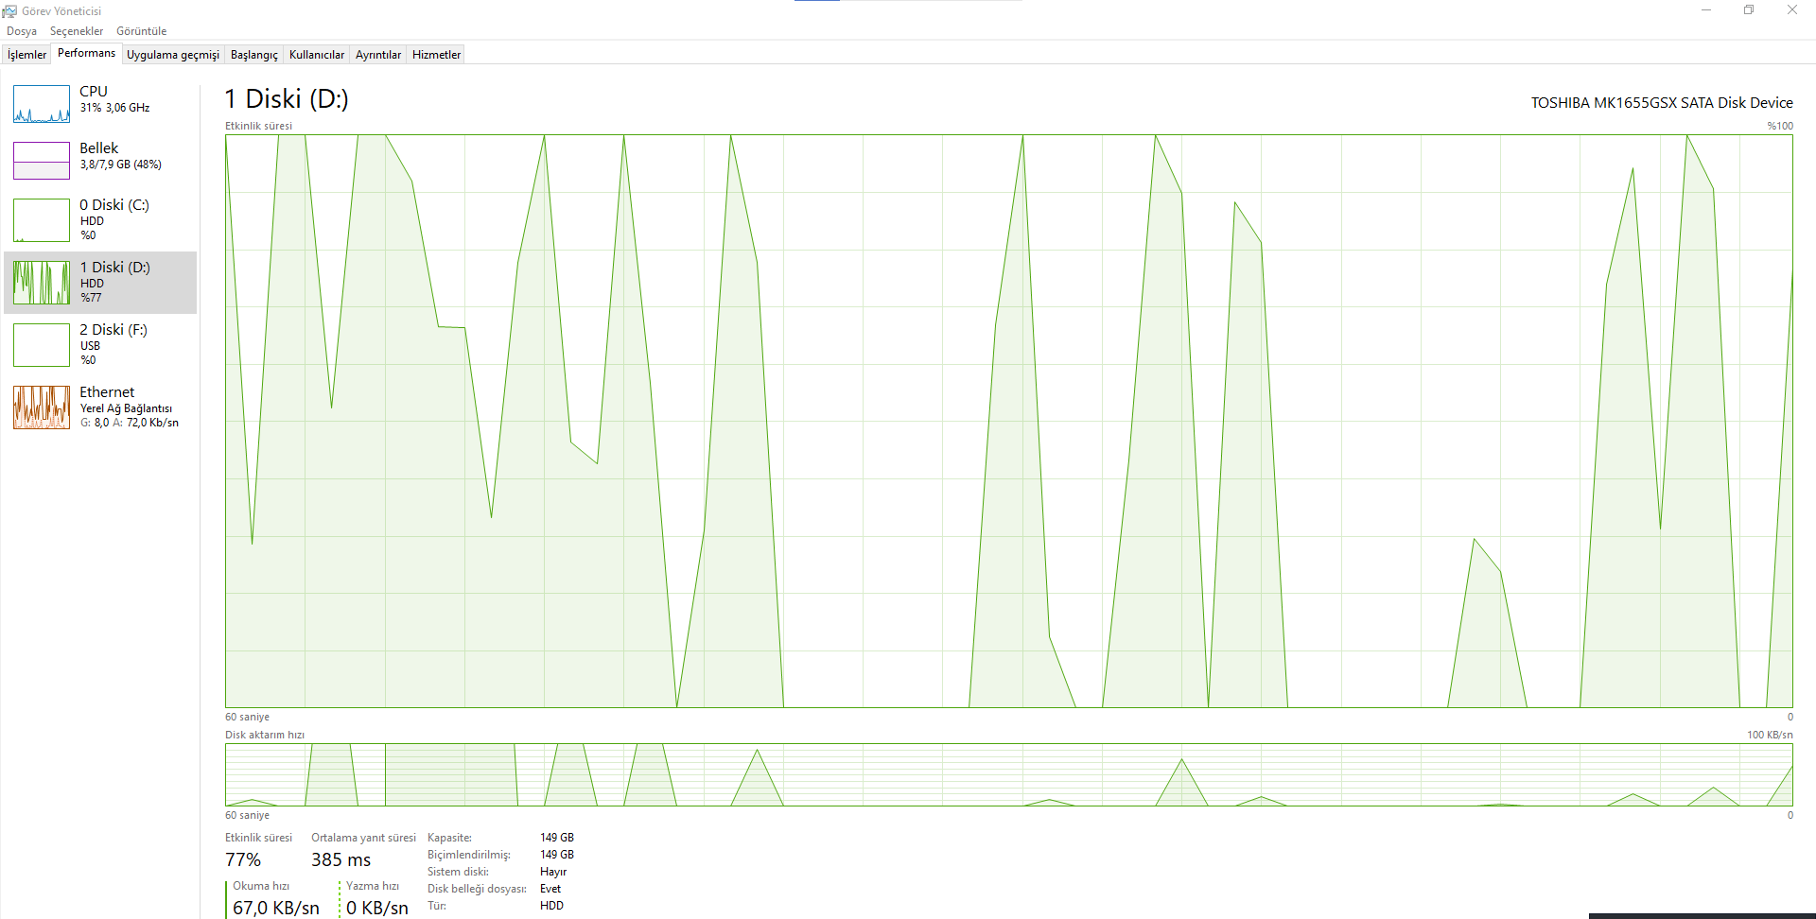The height and width of the screenshot is (919, 1816).
Task: Click the 67,0 KB/sn read speed value
Action: coord(276,908)
